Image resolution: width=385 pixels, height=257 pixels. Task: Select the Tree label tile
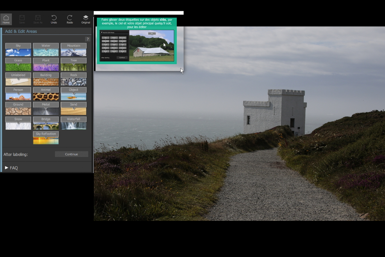click(73, 63)
